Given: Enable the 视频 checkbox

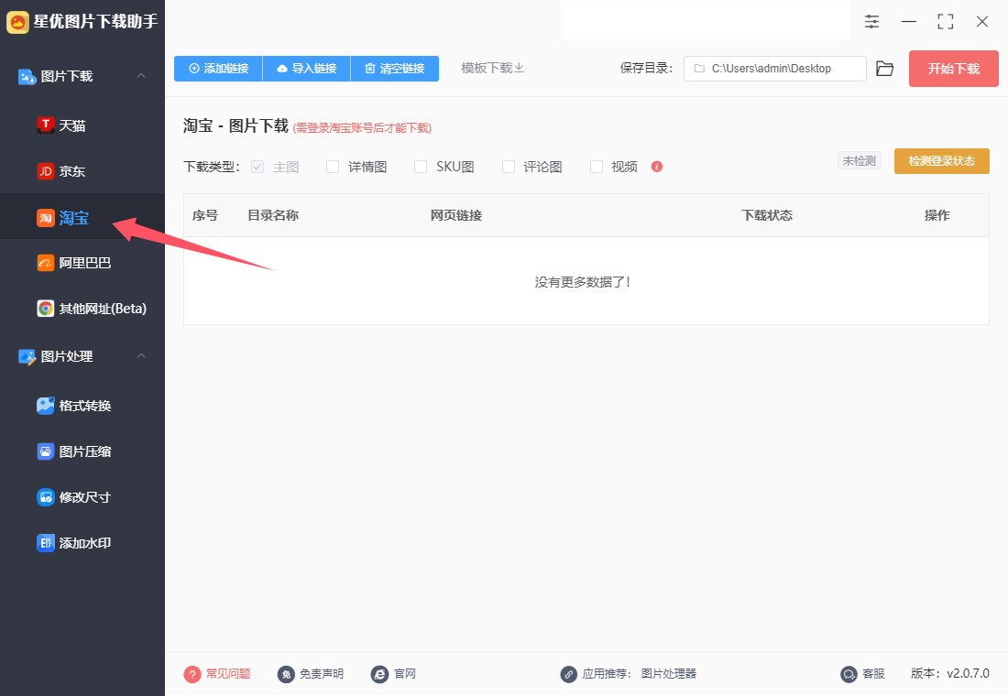Looking at the screenshot, I should pyautogui.click(x=597, y=167).
